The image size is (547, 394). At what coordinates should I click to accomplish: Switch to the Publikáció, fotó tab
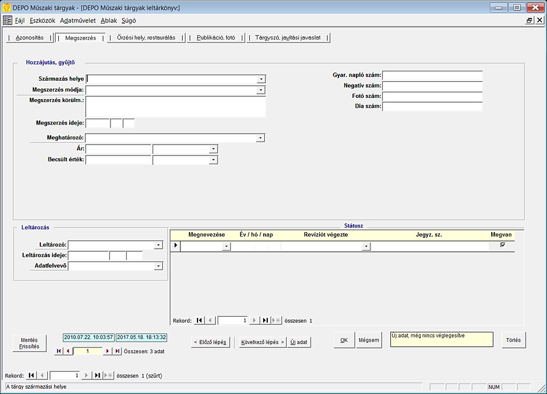[216, 37]
